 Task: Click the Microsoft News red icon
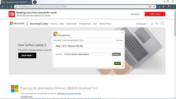(12, 14)
